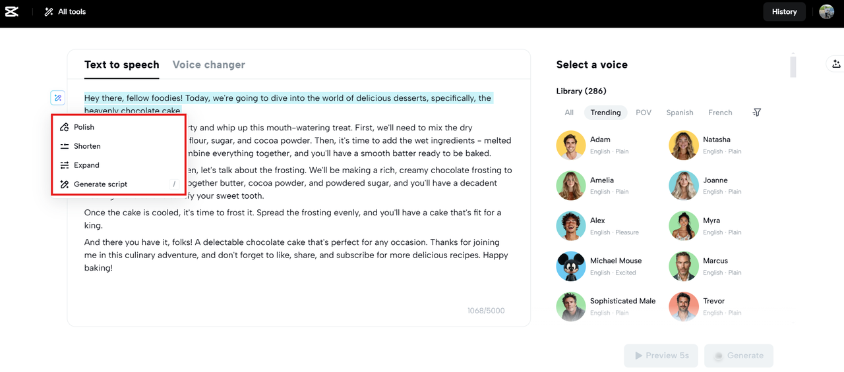The height and width of the screenshot is (372, 844).
Task: Open the Text to speech tab
Action: (x=121, y=65)
